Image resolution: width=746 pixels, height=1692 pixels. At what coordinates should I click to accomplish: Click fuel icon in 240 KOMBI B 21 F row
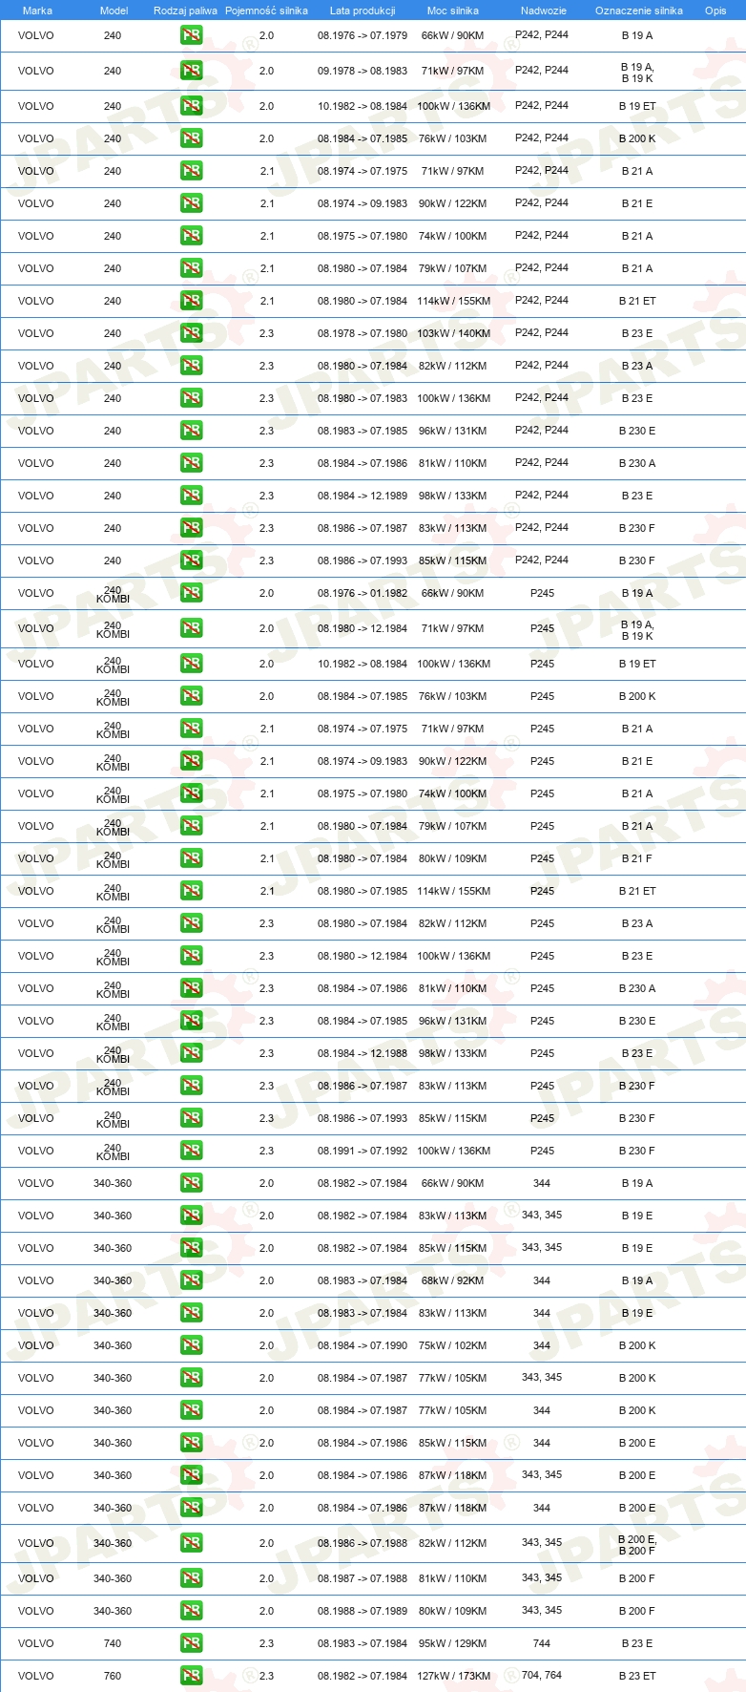192,858
